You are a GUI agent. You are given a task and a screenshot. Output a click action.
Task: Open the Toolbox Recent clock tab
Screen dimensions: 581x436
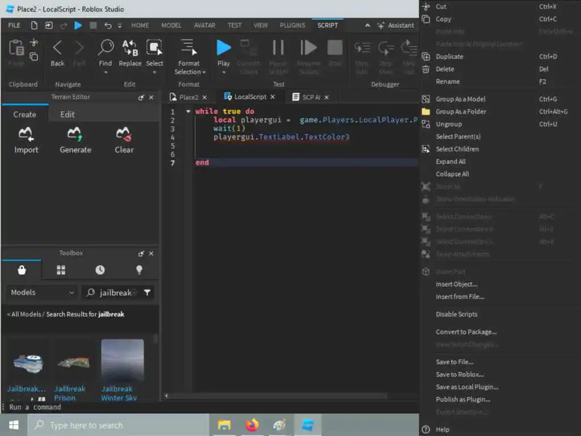(x=100, y=270)
